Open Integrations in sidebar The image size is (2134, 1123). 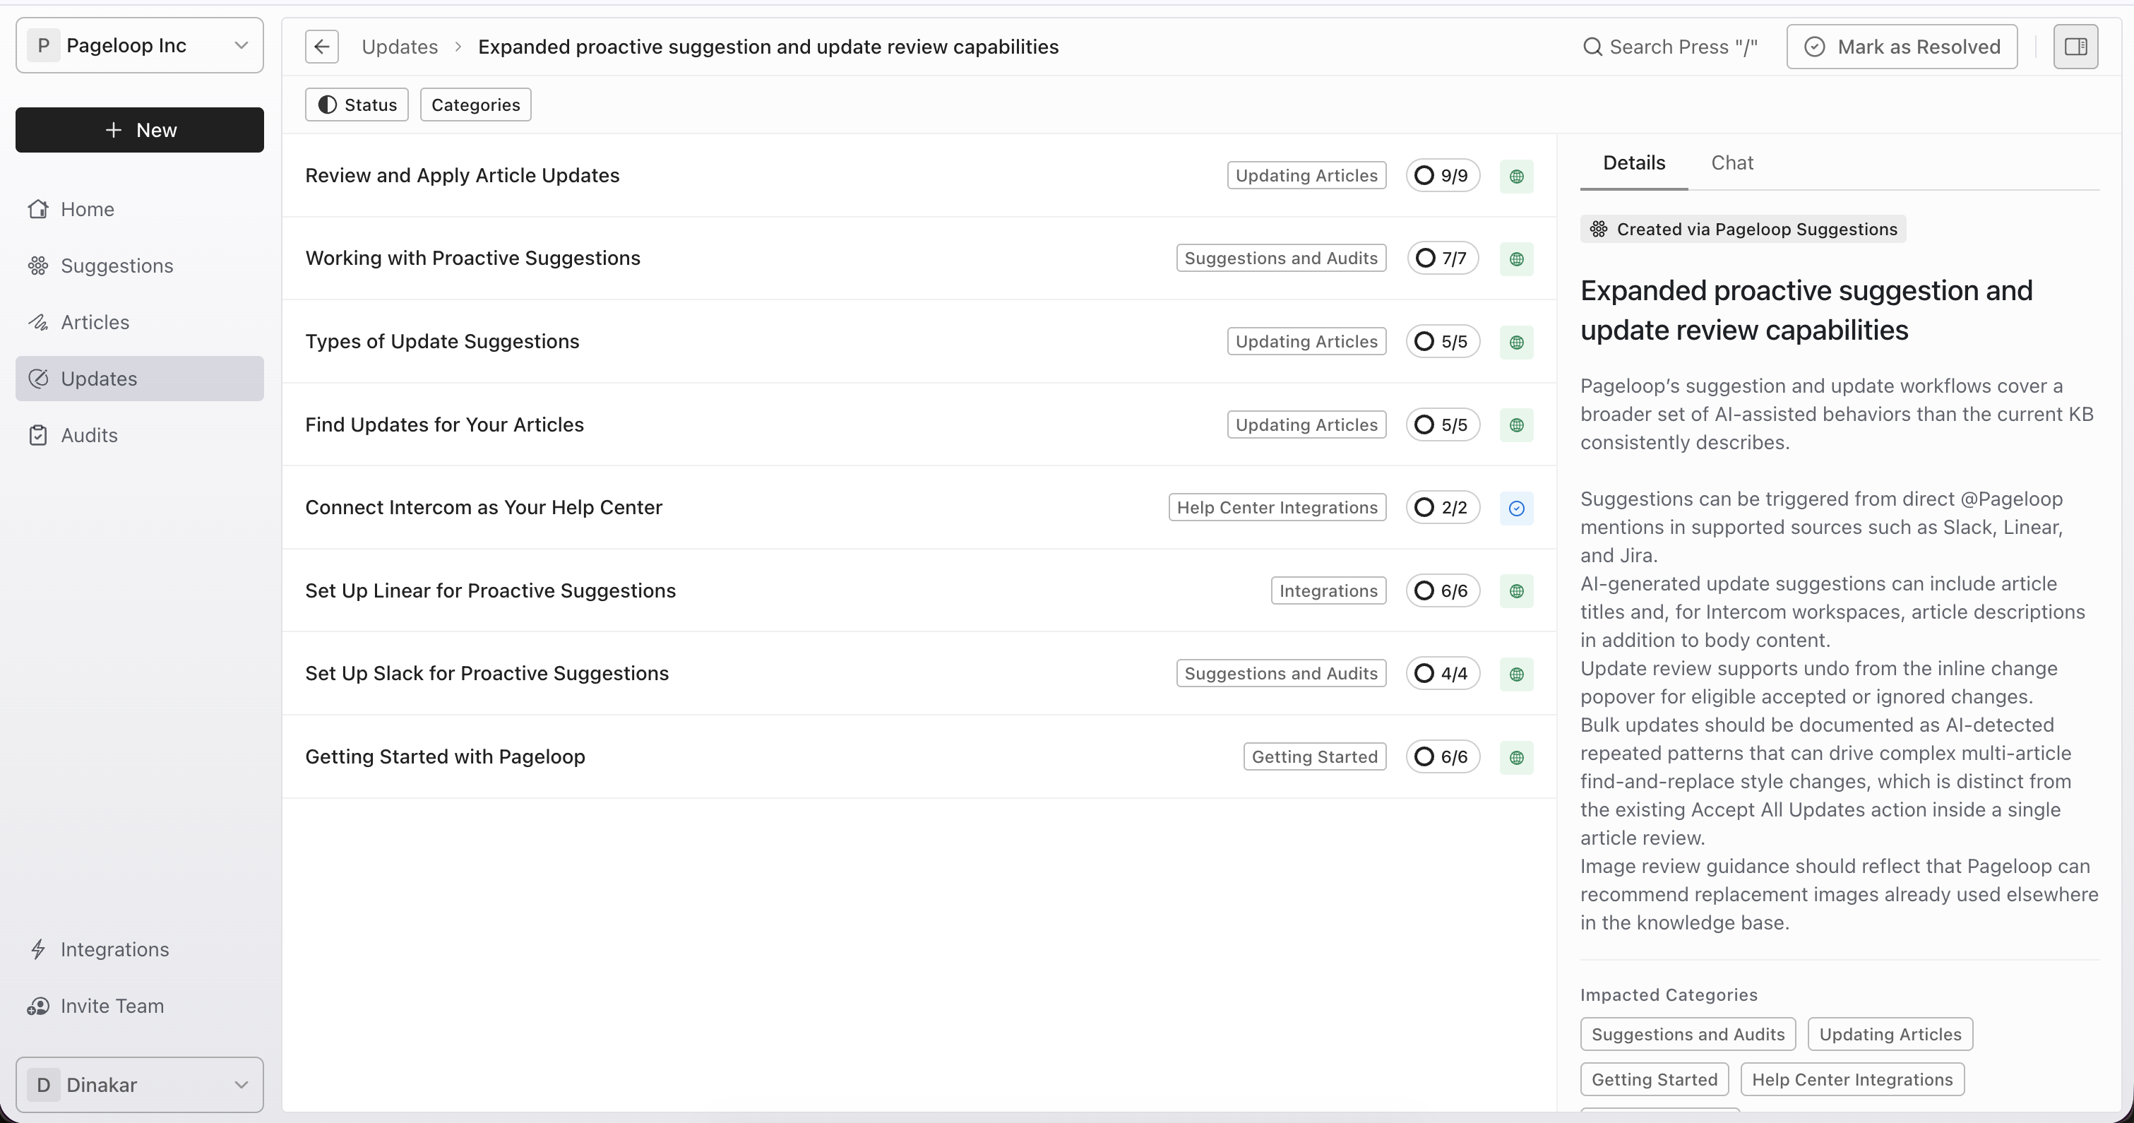139,949
